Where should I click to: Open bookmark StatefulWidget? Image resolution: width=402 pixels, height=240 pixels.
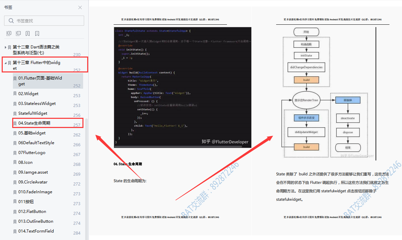click(33, 113)
